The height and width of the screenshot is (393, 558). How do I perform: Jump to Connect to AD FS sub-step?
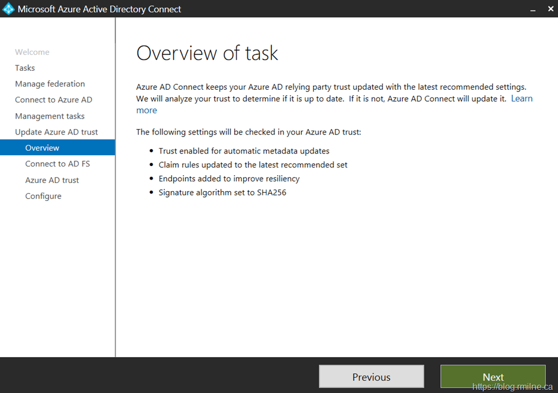[x=57, y=164]
